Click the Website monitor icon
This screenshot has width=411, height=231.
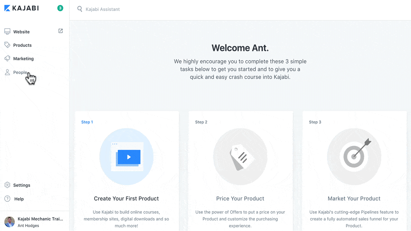pos(7,32)
